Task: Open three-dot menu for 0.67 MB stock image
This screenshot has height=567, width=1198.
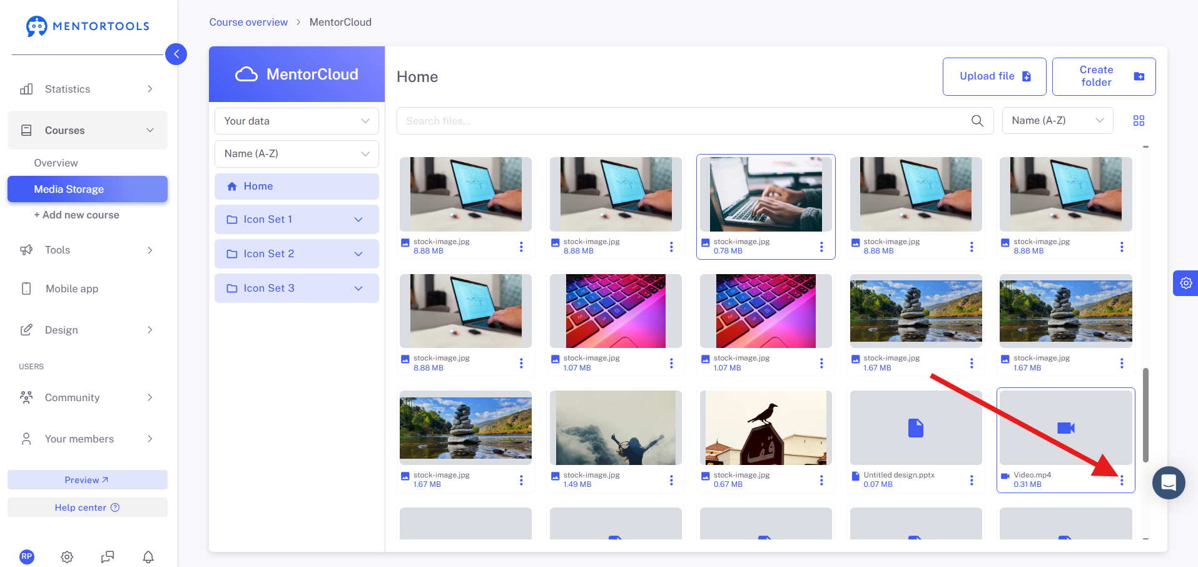Action: coord(821,480)
